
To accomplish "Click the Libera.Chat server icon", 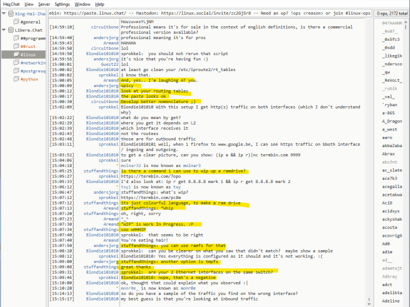I will coord(10,30).
